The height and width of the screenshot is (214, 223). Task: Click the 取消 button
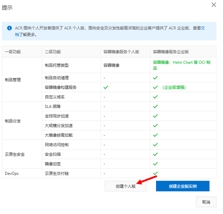pos(206,202)
